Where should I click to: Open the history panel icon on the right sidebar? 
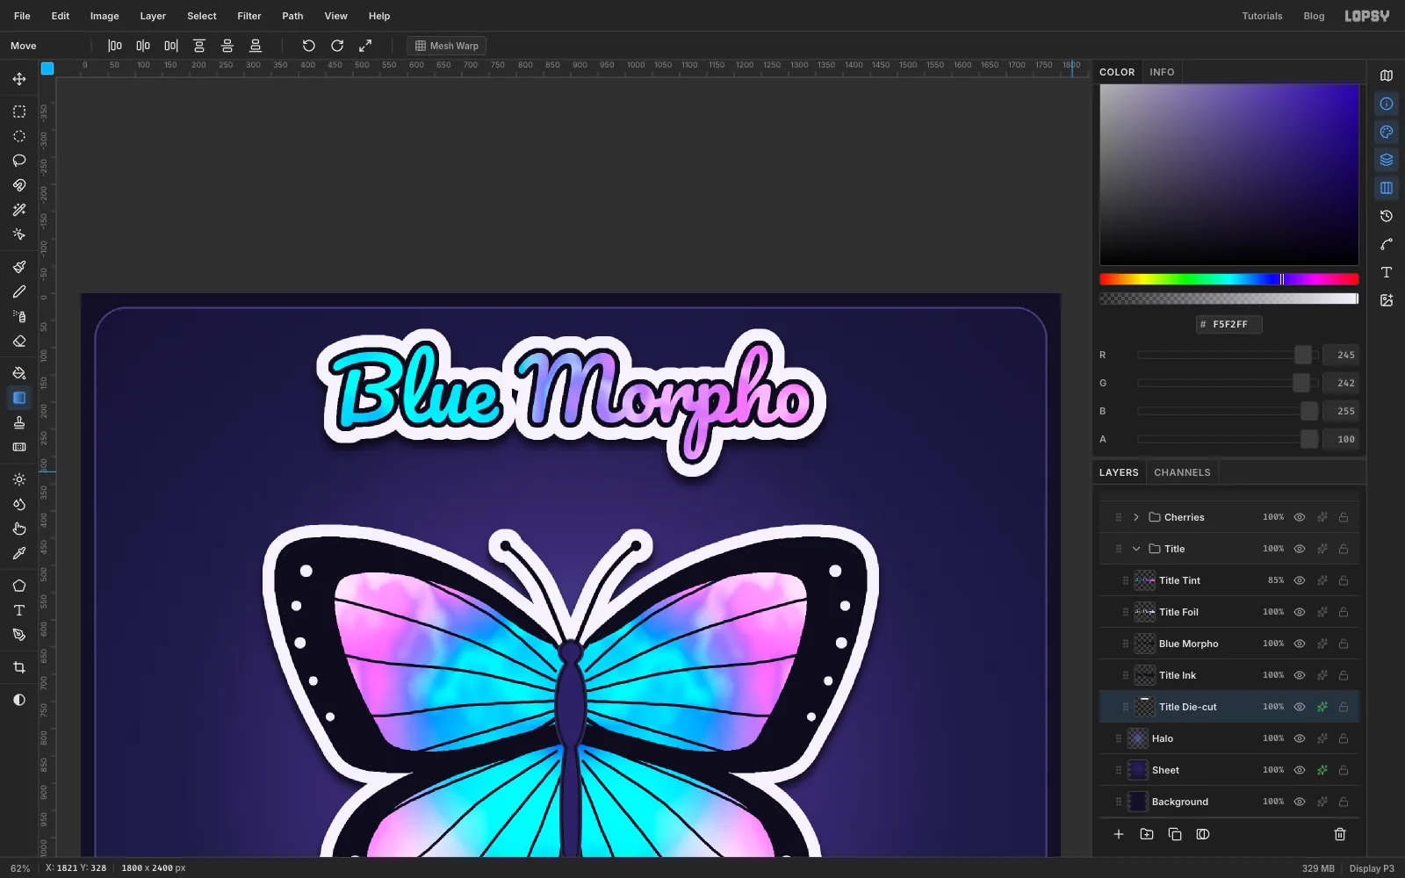point(1387,216)
